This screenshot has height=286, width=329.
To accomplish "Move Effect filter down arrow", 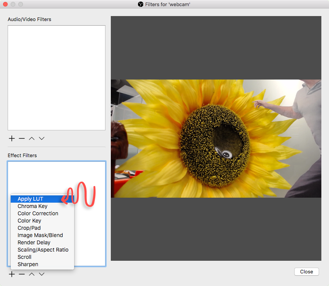I will pyautogui.click(x=42, y=274).
